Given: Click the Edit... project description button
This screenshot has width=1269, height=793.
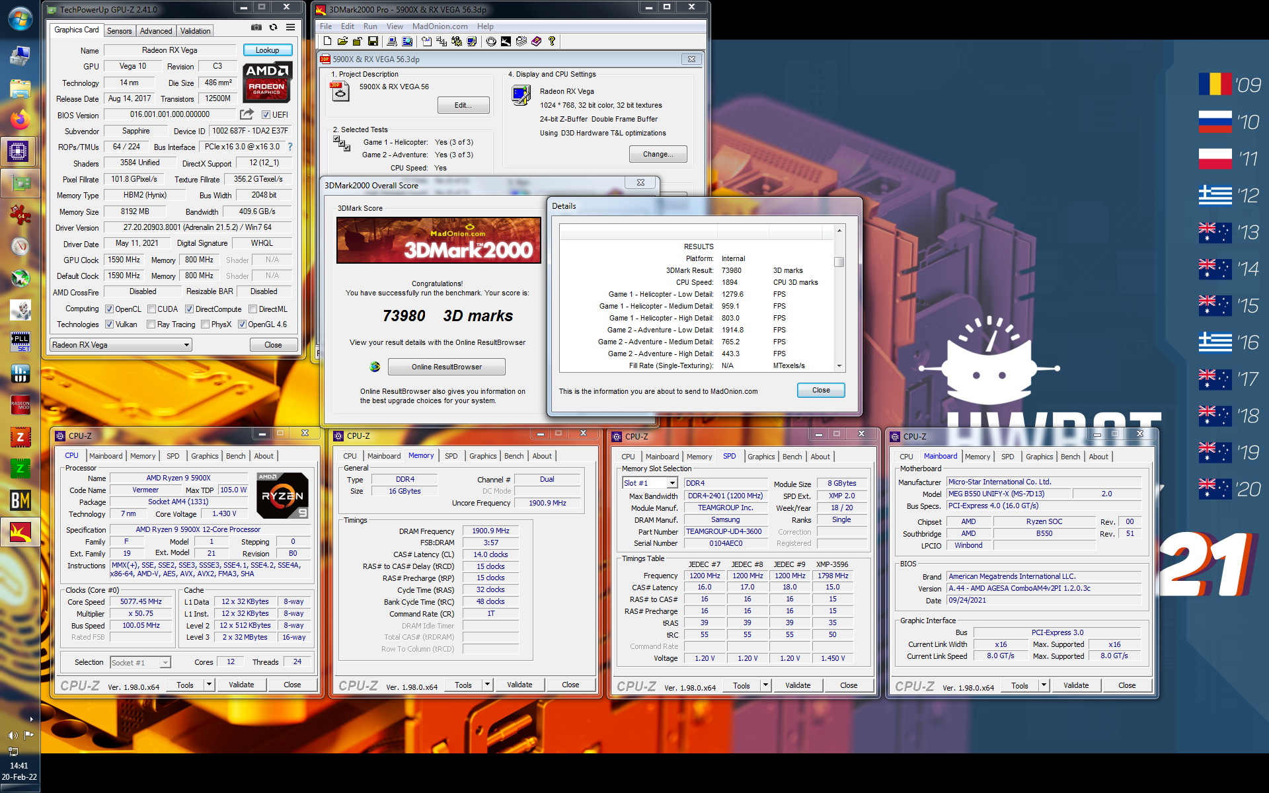Looking at the screenshot, I should pyautogui.click(x=463, y=105).
